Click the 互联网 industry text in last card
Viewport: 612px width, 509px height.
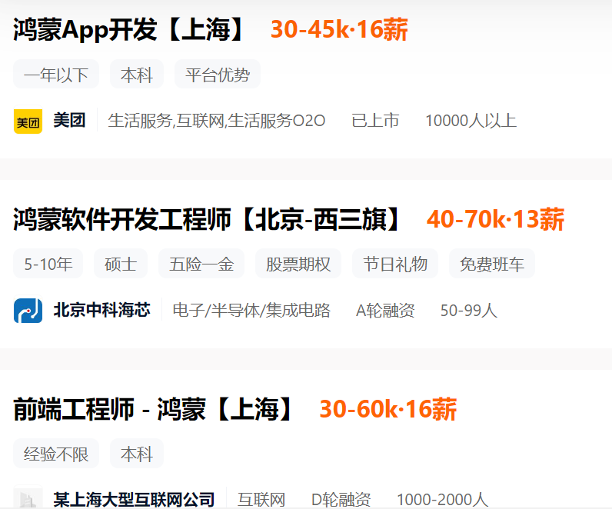pyautogui.click(x=261, y=500)
